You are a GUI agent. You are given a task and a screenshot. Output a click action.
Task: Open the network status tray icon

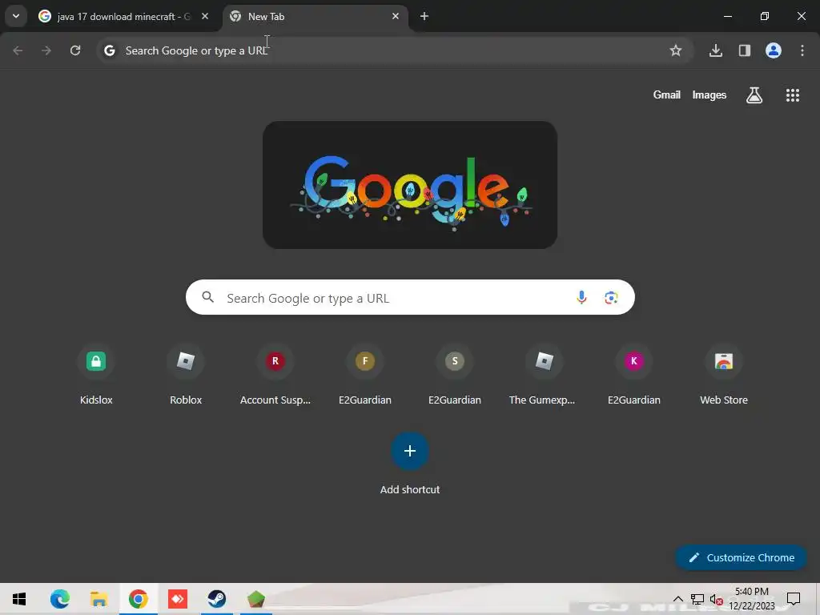pyautogui.click(x=697, y=599)
